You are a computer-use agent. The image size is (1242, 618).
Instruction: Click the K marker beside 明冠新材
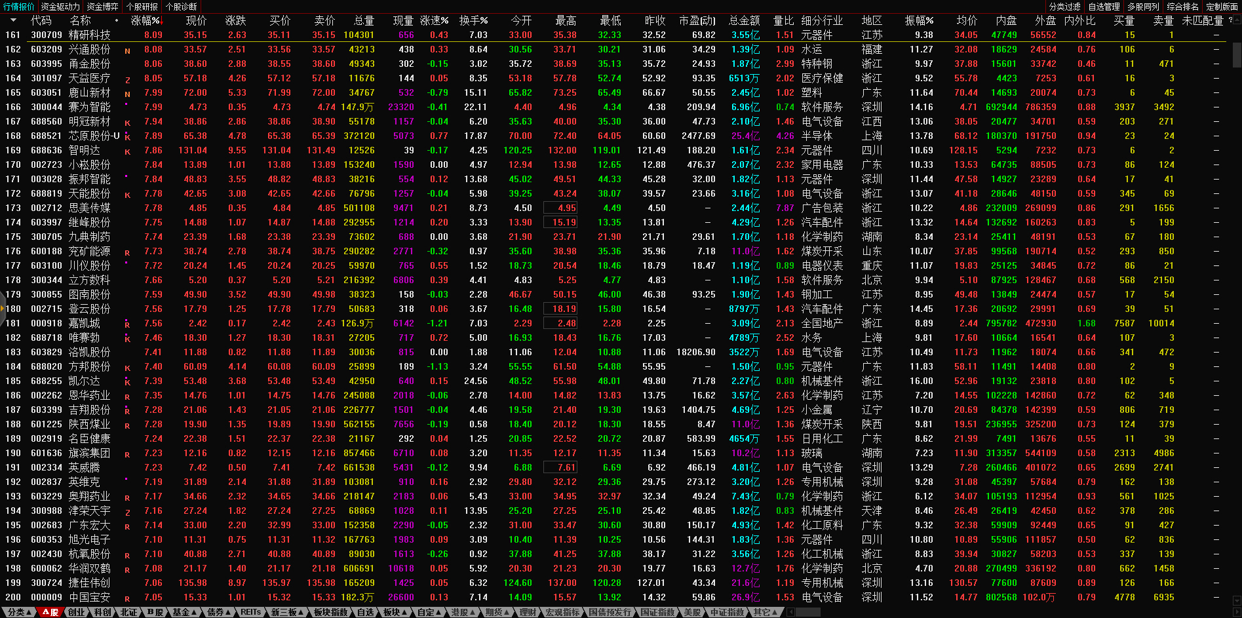point(127,123)
